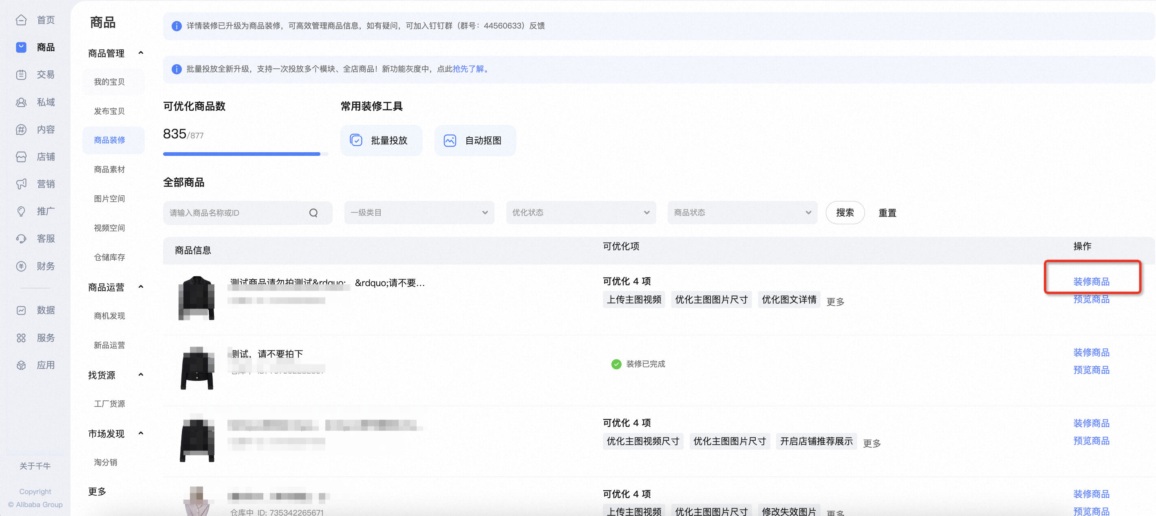Click 上传主图视频 tag on first product

pyautogui.click(x=634, y=300)
